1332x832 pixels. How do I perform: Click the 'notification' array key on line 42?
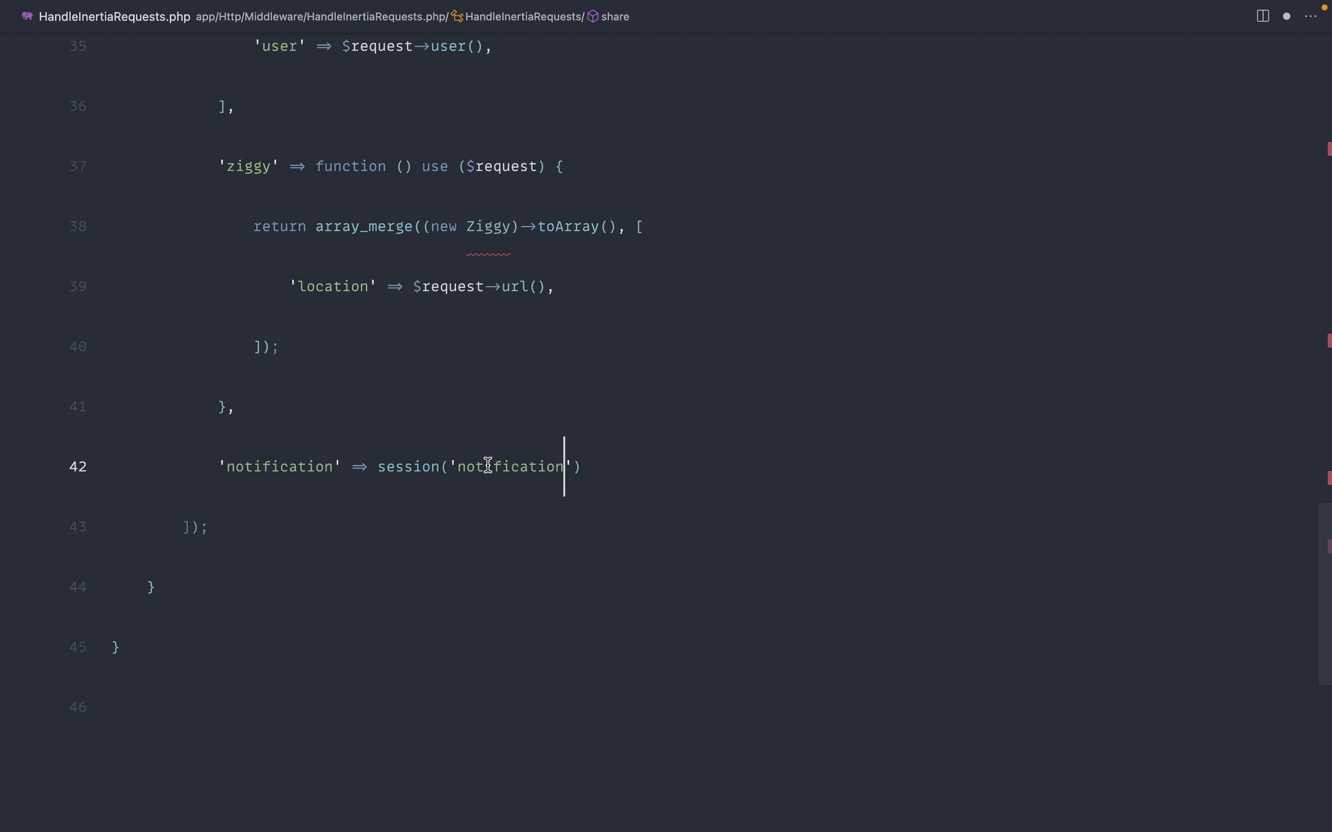(280, 467)
